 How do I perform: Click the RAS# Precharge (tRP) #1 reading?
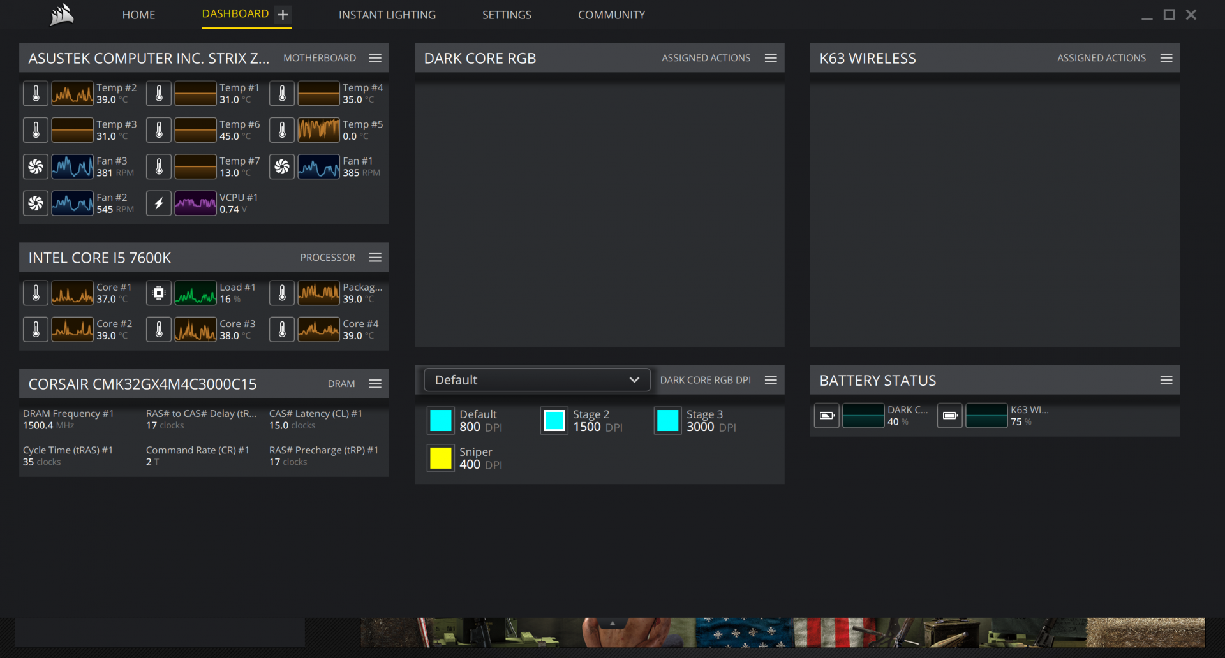[x=324, y=456]
